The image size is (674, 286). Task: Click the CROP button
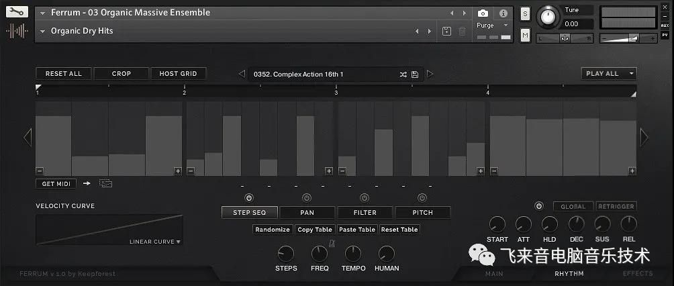tap(122, 74)
